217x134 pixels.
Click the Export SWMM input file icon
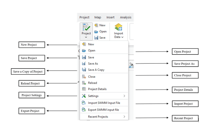[x=84, y=110]
